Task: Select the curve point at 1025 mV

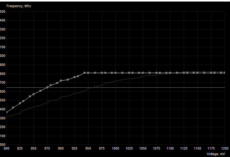Action: tap(129, 73)
